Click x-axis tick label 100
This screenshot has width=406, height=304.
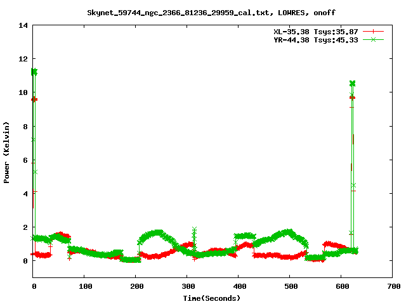(x=85, y=286)
